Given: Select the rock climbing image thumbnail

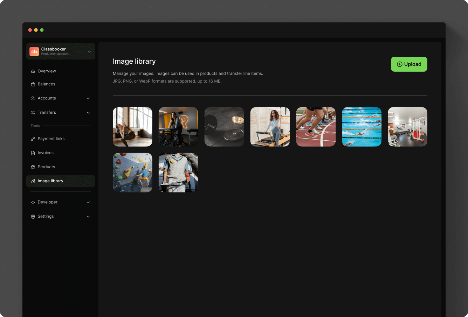Looking at the screenshot, I should [132, 172].
